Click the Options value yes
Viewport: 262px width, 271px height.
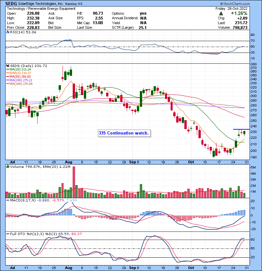pyautogui.click(x=143, y=13)
